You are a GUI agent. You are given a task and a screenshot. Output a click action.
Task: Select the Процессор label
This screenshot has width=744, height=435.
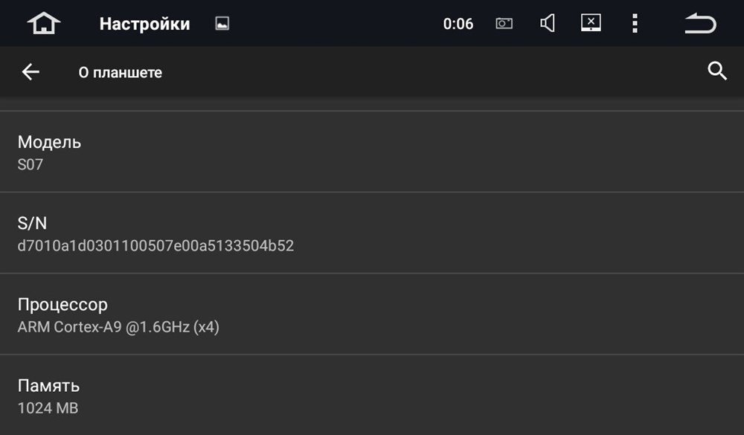(62, 304)
